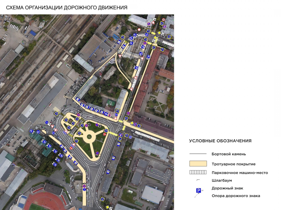Select the Тротуарное покрытие legend label

click(233, 164)
